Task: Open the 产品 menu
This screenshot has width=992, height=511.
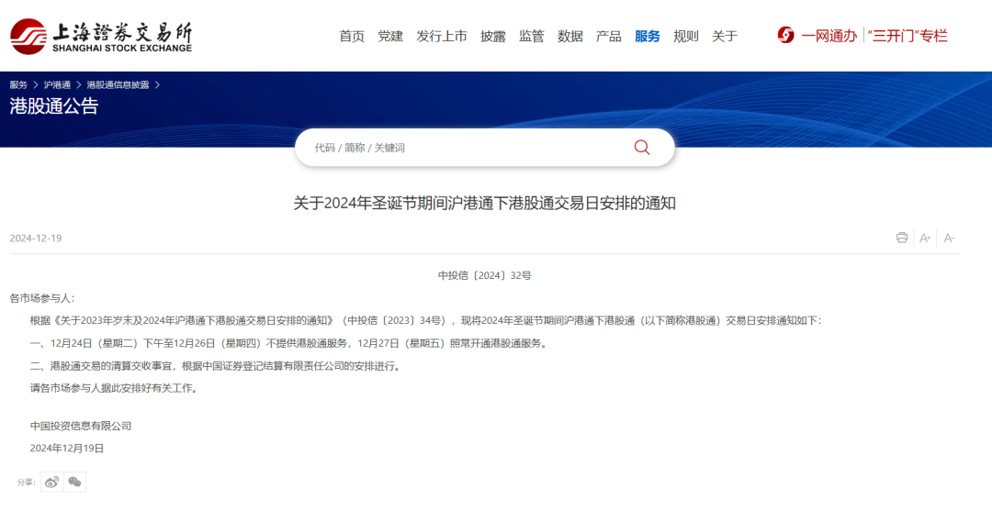Action: click(609, 36)
